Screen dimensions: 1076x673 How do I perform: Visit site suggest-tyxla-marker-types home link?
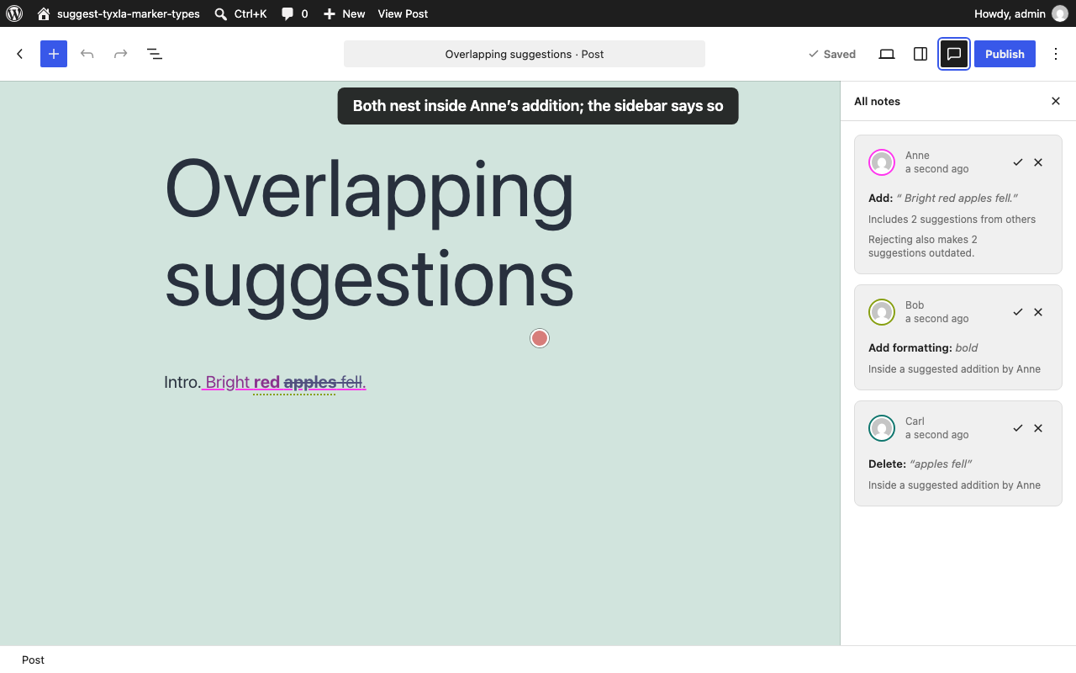[x=119, y=13]
